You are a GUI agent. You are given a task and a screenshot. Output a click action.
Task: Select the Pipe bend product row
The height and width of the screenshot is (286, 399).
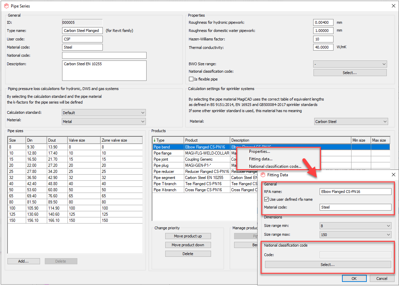[x=271, y=147]
